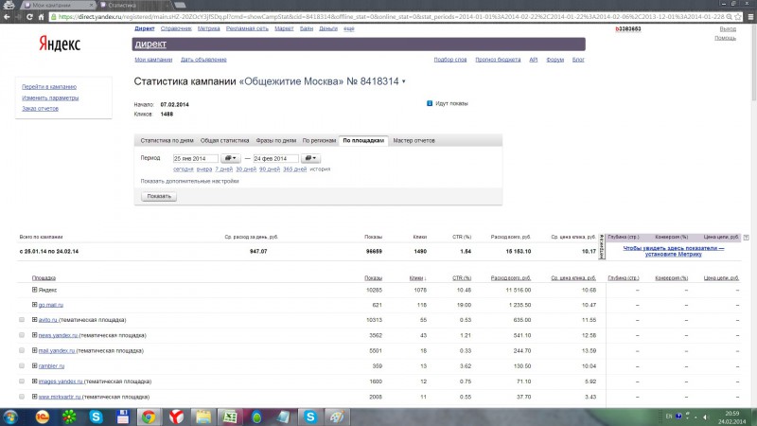Expand the mail.yandex.ru row
The width and height of the screenshot is (757, 426).
point(34,350)
